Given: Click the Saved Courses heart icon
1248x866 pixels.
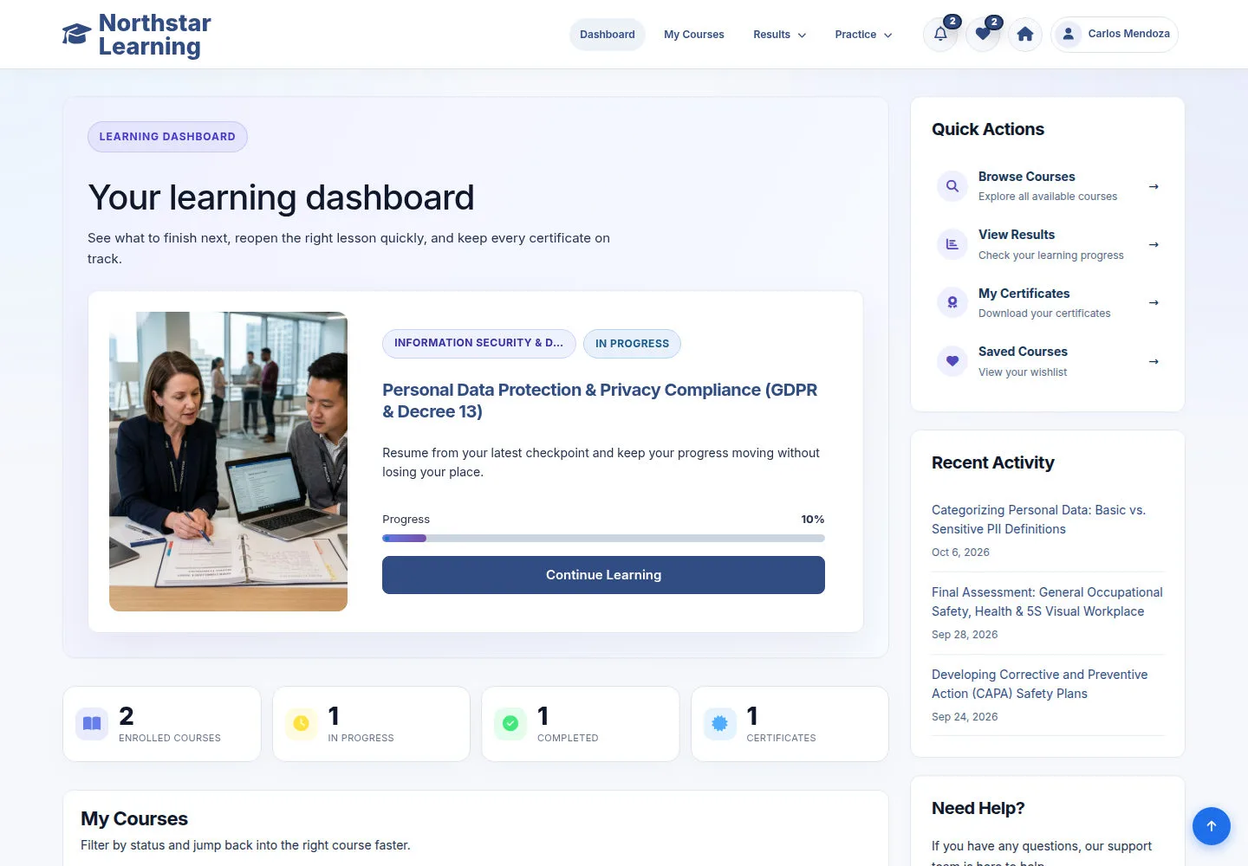Looking at the screenshot, I should point(952,361).
